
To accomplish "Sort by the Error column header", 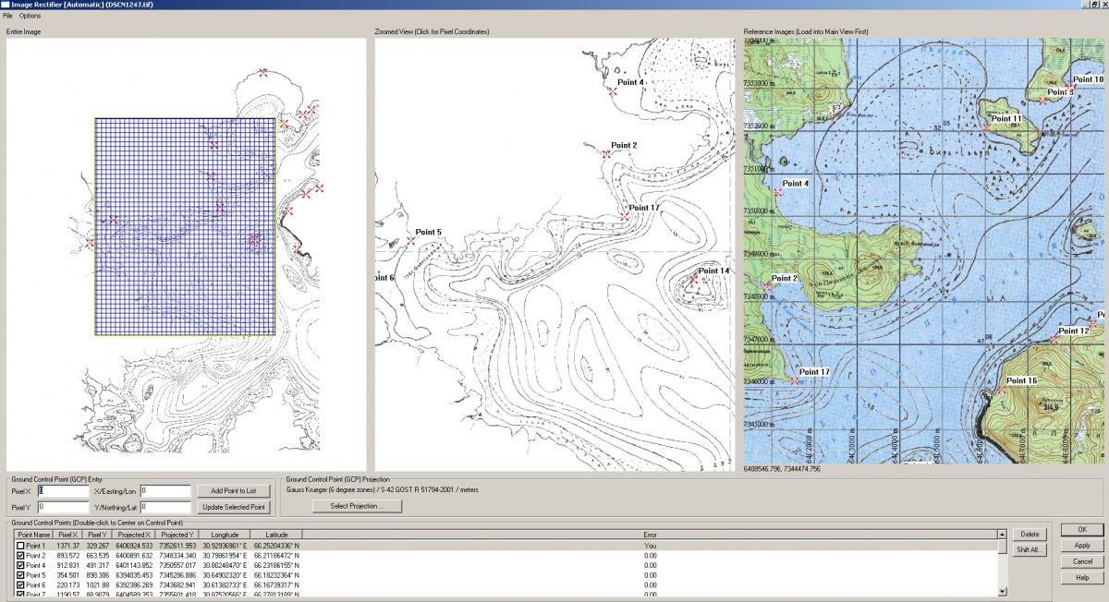I will coord(651,535).
